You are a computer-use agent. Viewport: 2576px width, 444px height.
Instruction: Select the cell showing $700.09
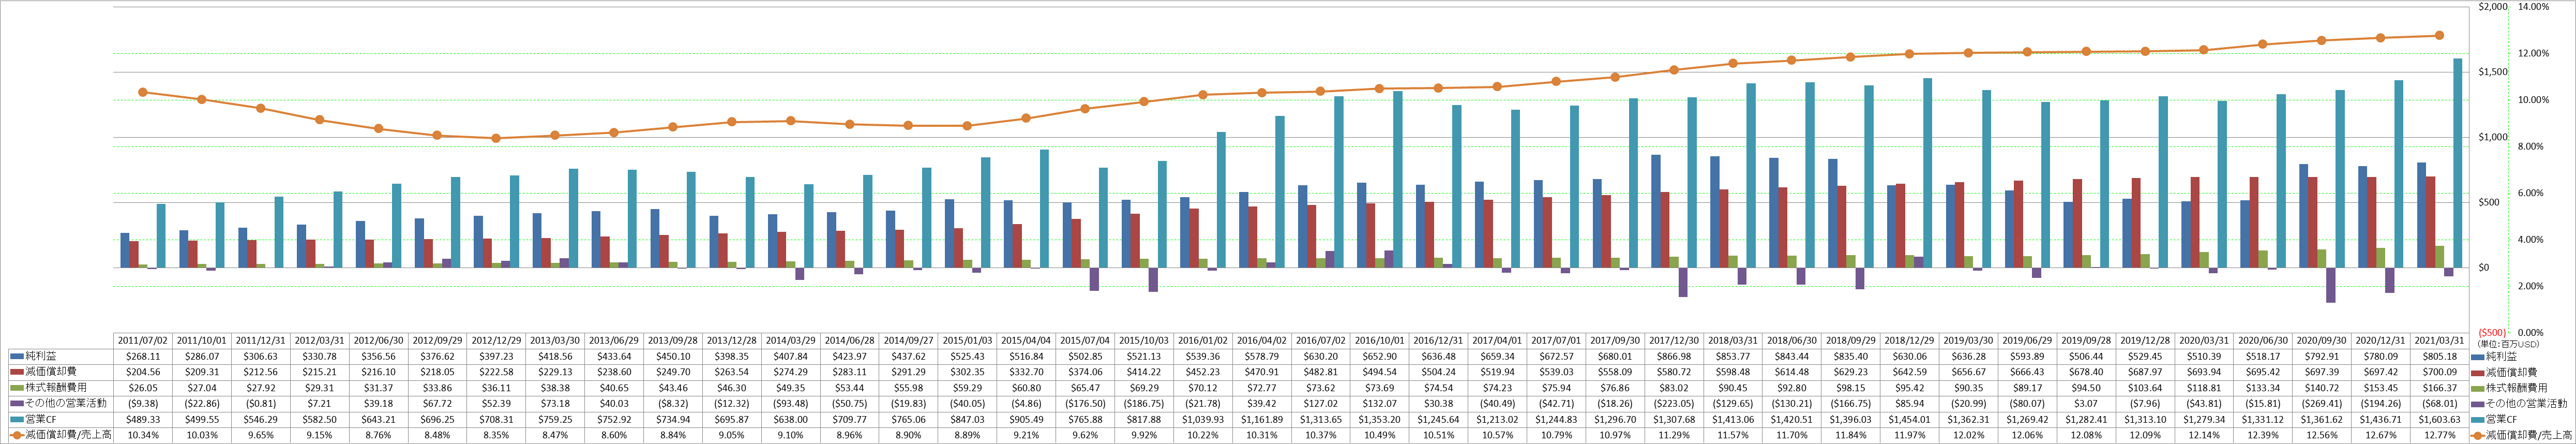click(2440, 371)
